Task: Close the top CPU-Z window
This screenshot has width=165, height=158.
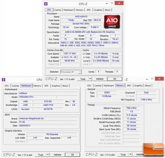Action: point(119,3)
